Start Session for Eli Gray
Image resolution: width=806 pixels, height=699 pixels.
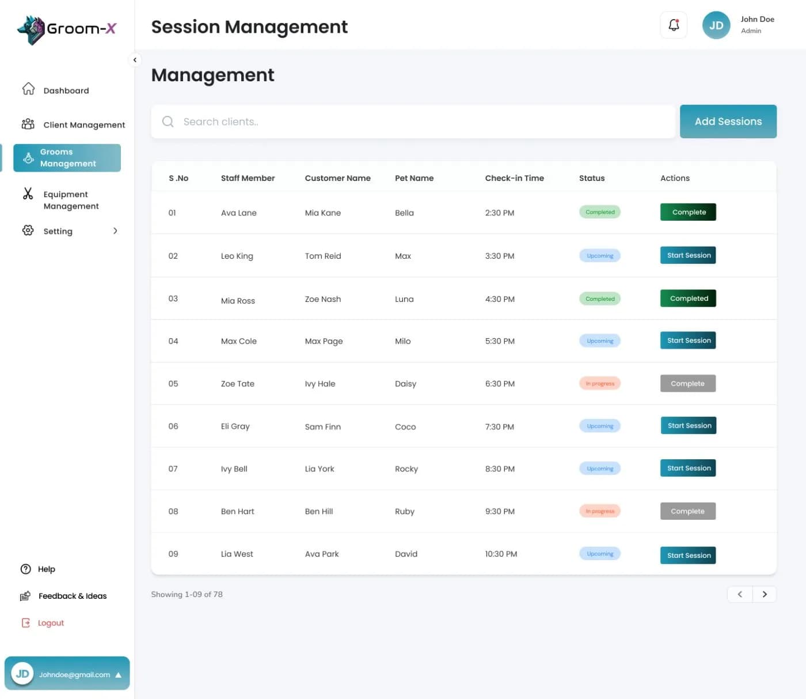[688, 426]
